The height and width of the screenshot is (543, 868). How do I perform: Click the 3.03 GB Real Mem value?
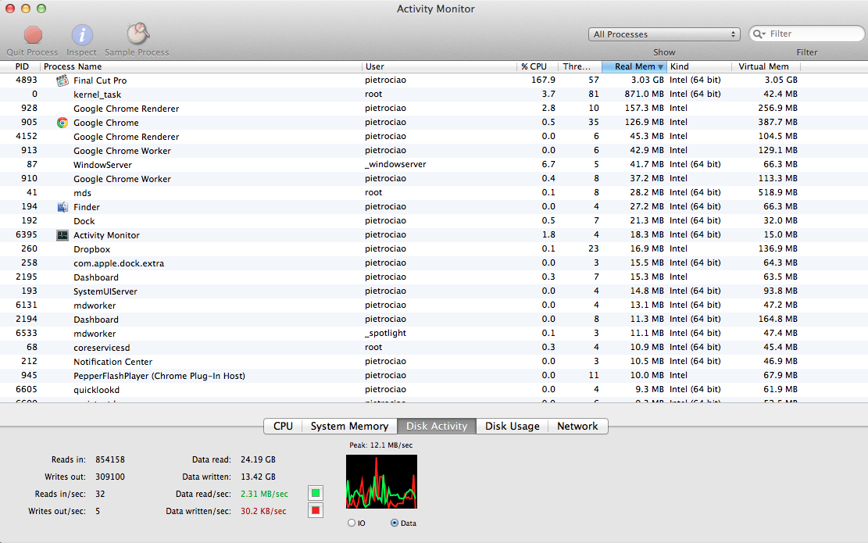pyautogui.click(x=647, y=80)
